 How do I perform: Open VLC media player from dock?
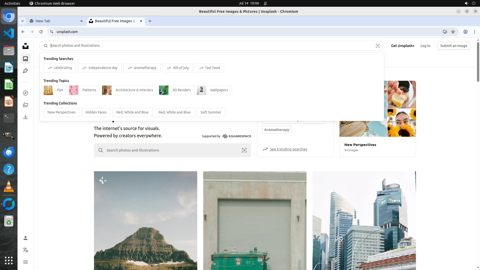[x=9, y=186]
